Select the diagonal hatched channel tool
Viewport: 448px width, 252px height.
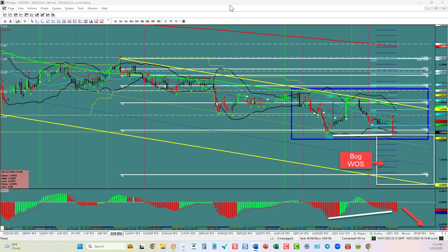pyautogui.click(x=75, y=21)
